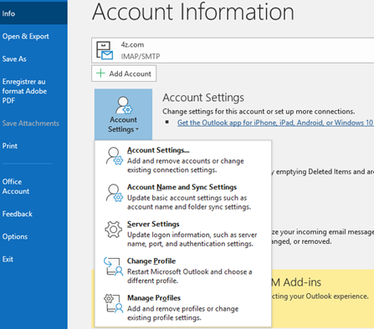Choose Account Name and Sync Settings

coord(183,196)
